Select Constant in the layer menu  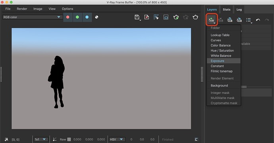tap(217, 66)
